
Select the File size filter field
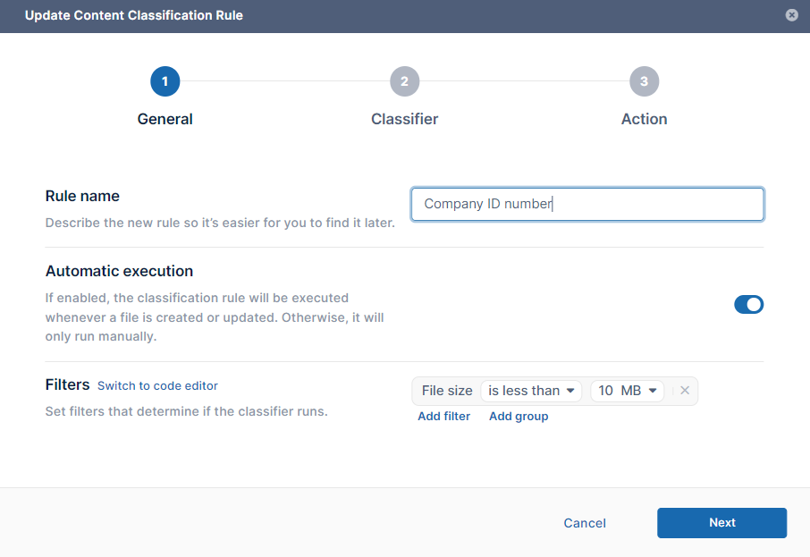click(x=447, y=391)
